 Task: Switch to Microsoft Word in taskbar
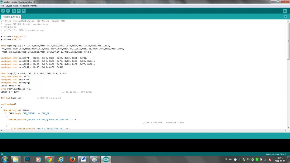coord(83,159)
